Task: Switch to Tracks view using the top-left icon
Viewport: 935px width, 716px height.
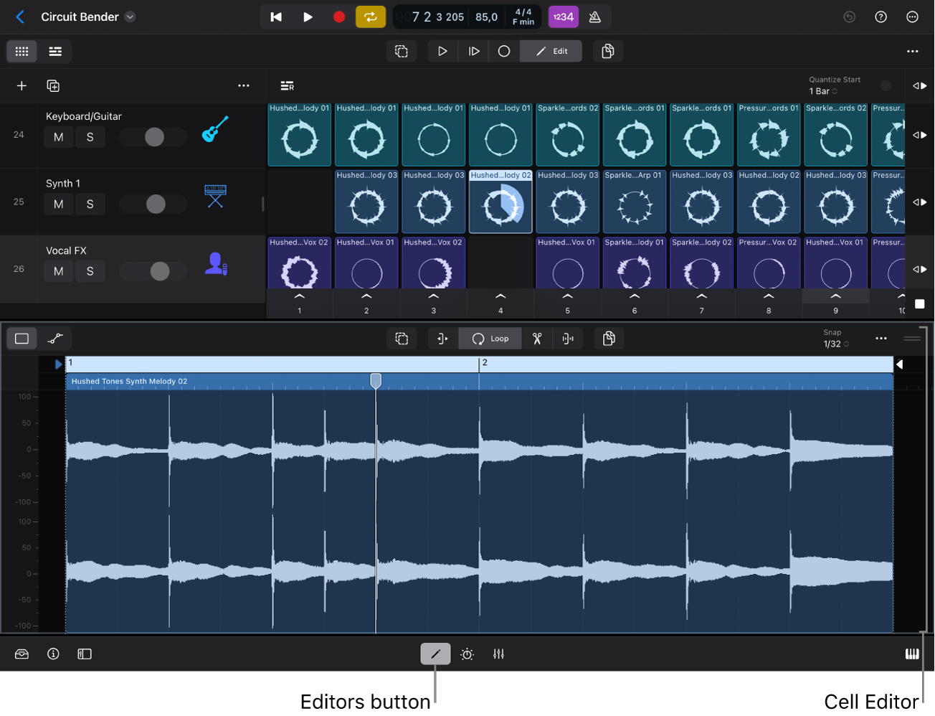Action: (x=55, y=51)
